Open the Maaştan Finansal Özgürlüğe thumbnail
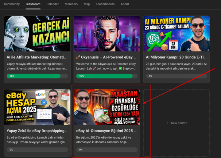 coord(107,107)
